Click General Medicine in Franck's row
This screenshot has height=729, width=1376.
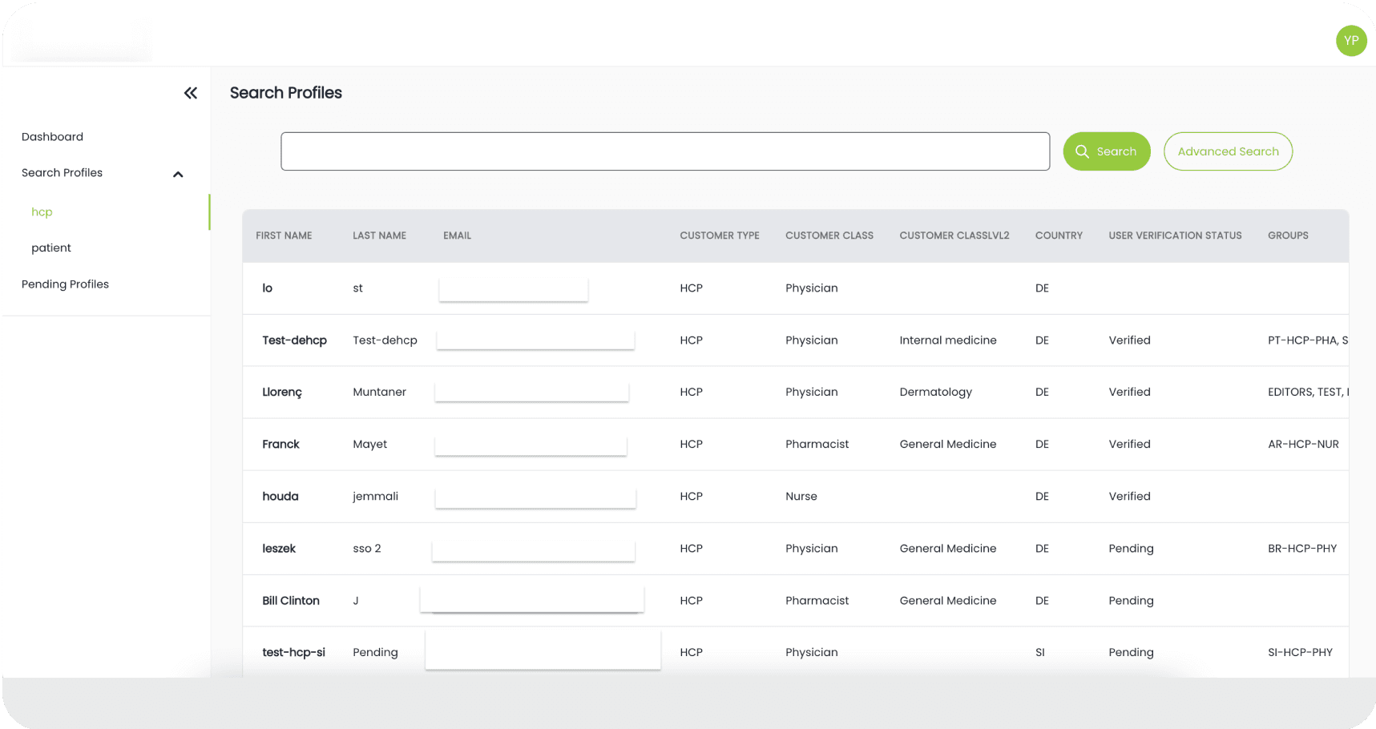(948, 445)
